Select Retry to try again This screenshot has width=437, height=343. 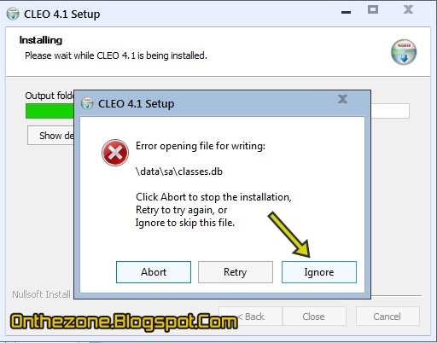click(236, 272)
